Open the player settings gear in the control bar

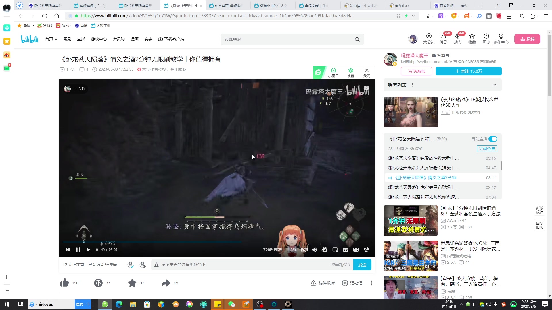tap(325, 249)
